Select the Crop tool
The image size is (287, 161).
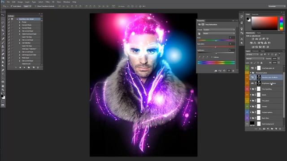[x=3, y=30]
